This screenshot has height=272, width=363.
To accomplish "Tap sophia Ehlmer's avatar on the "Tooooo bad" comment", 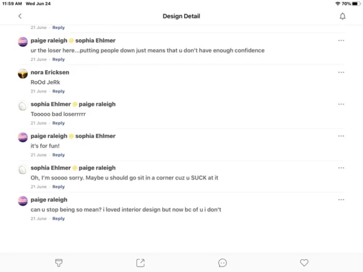I will (23, 106).
